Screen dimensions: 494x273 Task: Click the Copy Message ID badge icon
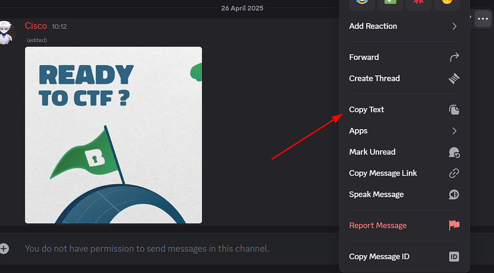coord(454,257)
